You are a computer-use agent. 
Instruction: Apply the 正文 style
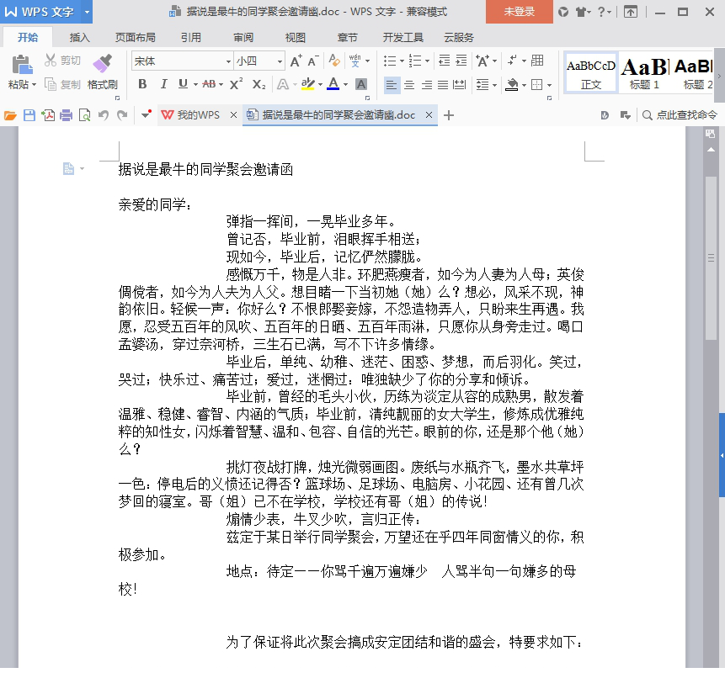coord(591,72)
